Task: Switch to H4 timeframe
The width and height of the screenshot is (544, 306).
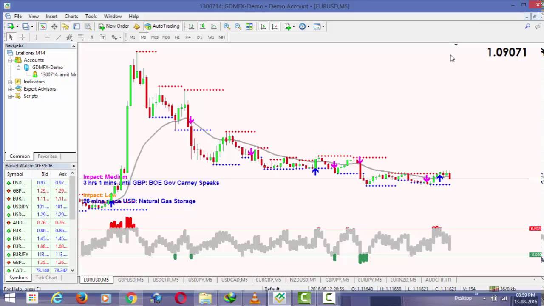Action: pos(188,37)
